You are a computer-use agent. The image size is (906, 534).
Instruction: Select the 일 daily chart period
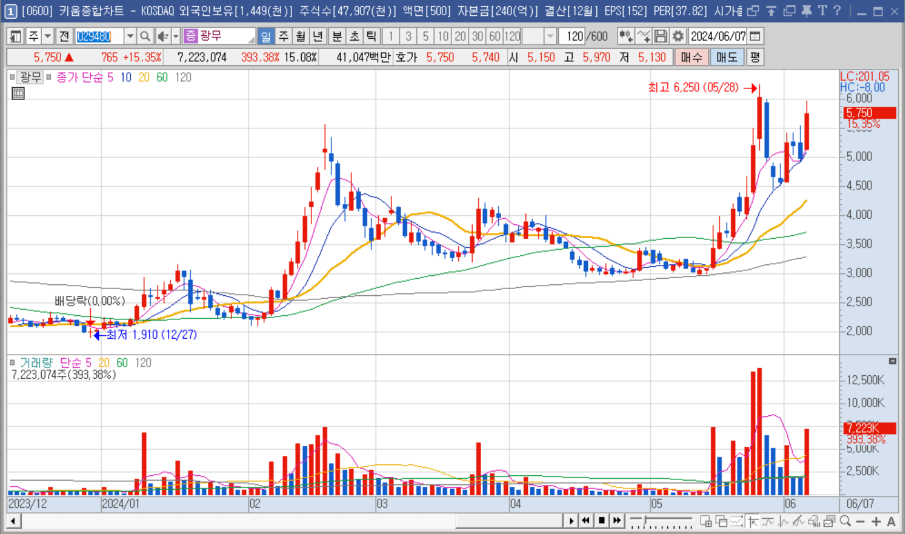point(265,36)
